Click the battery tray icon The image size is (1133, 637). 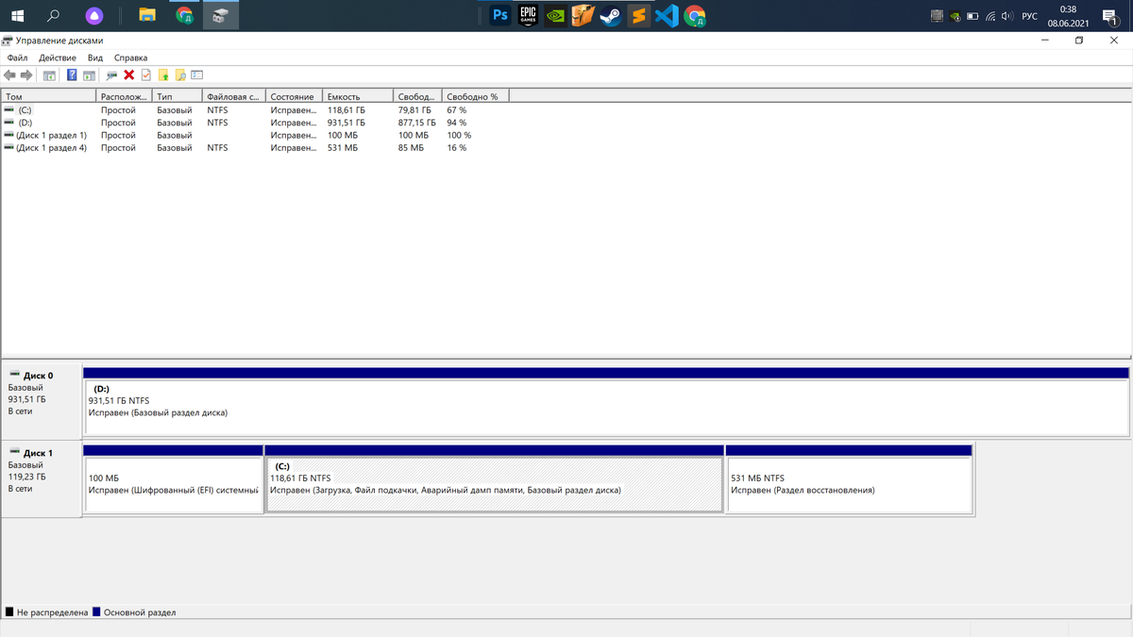973,16
